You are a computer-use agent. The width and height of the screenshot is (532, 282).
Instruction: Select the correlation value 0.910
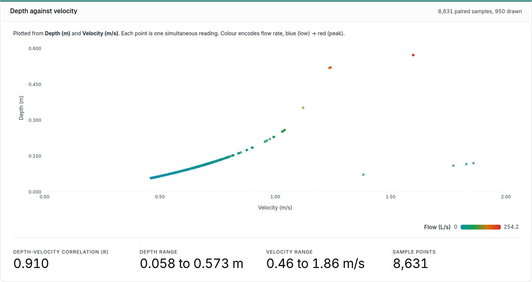coord(31,263)
